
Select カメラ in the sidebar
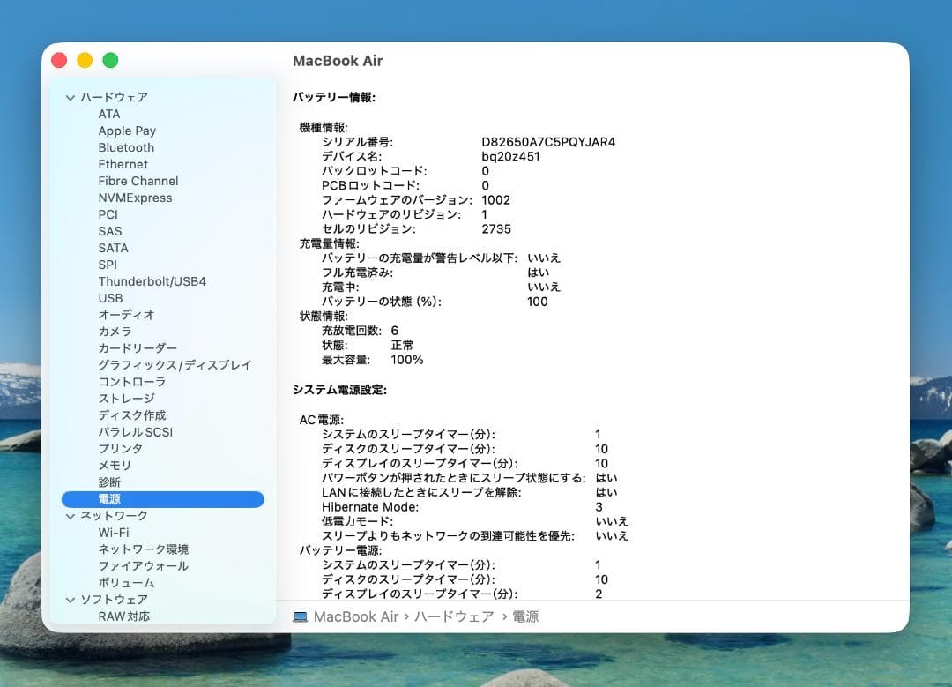pos(115,332)
